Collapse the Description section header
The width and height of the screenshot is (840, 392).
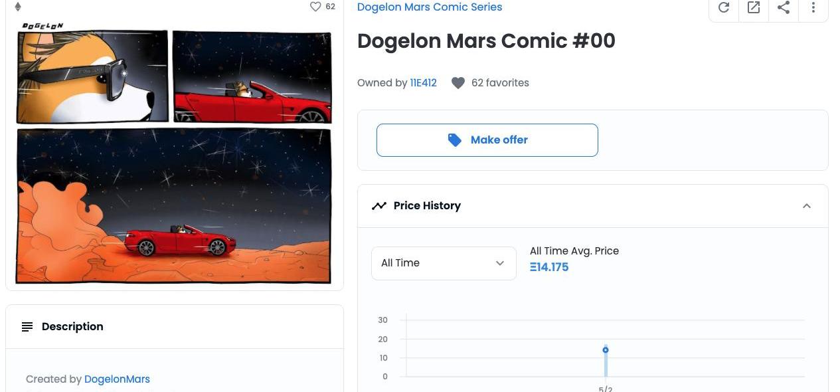coord(174,327)
